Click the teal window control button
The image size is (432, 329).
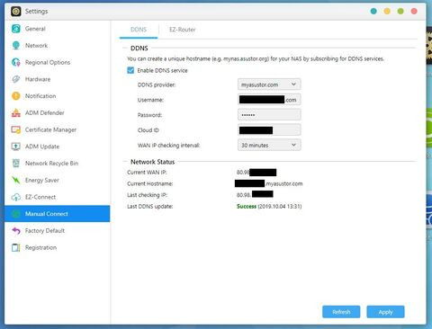coord(373,12)
